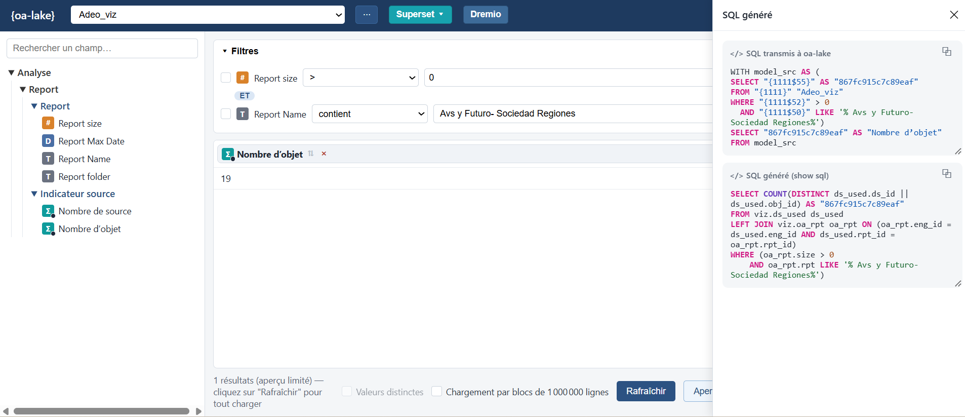Click the date icon beside Report Max Date

click(x=48, y=141)
